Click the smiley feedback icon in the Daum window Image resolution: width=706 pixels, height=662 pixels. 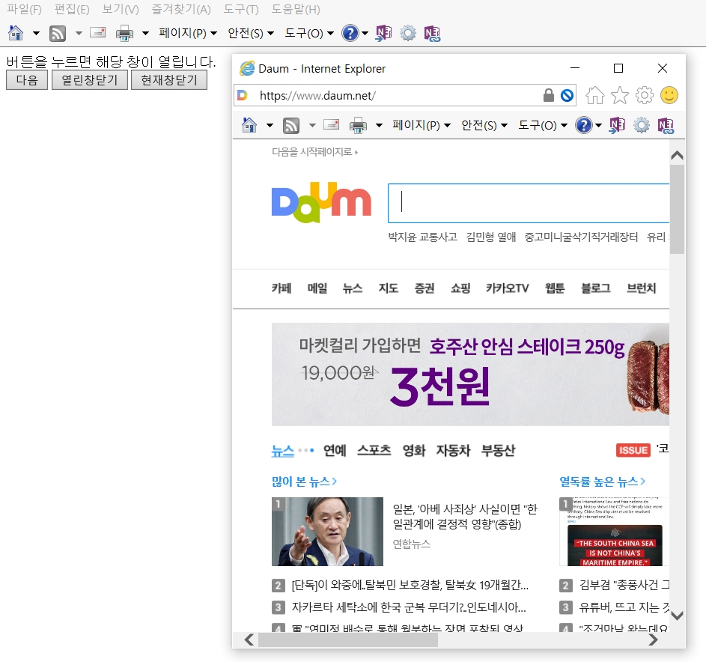(669, 95)
